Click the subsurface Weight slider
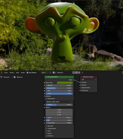123x139 pixels. [59, 105]
